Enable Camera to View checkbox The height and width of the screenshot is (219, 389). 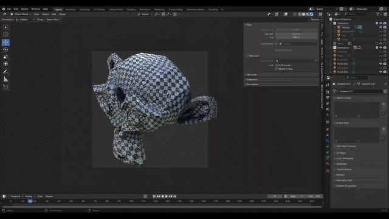tap(276, 69)
